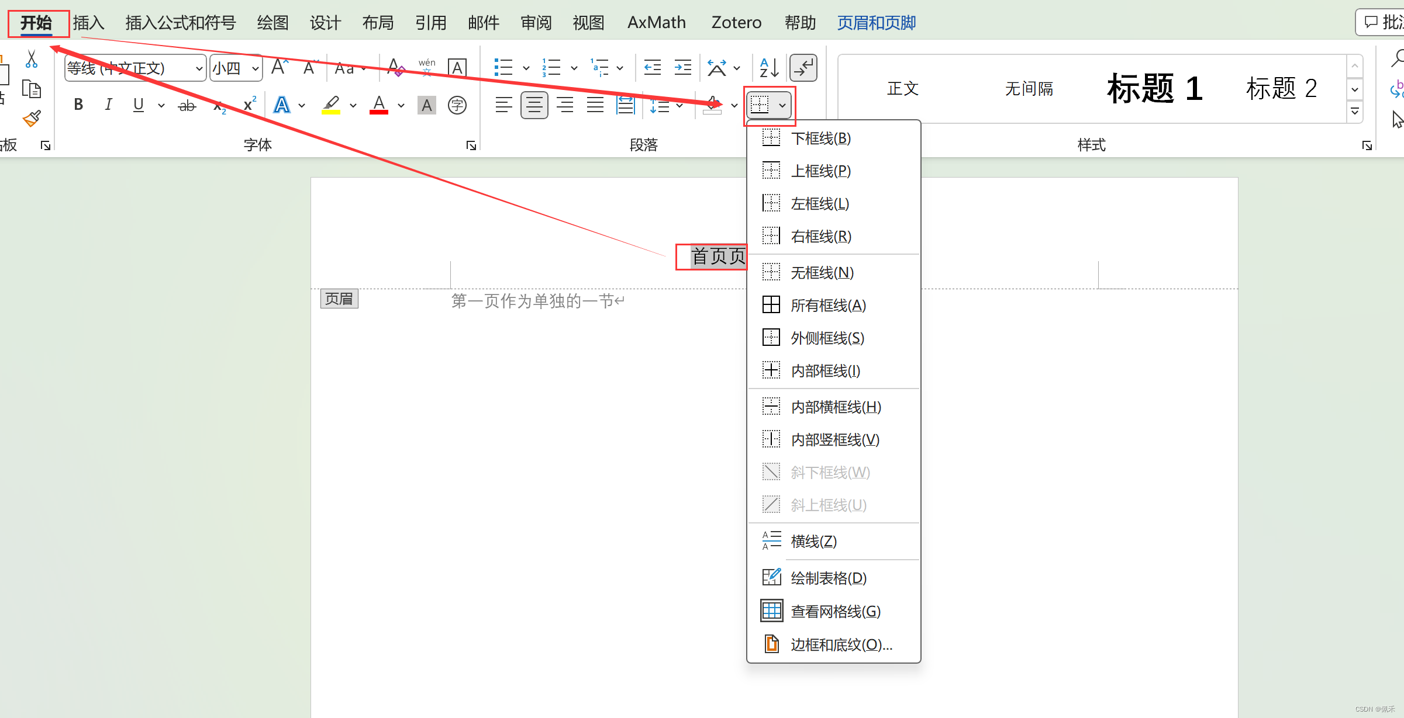Viewport: 1404px width, 718px height.
Task: Toggle Italic formatting
Action: tap(108, 105)
